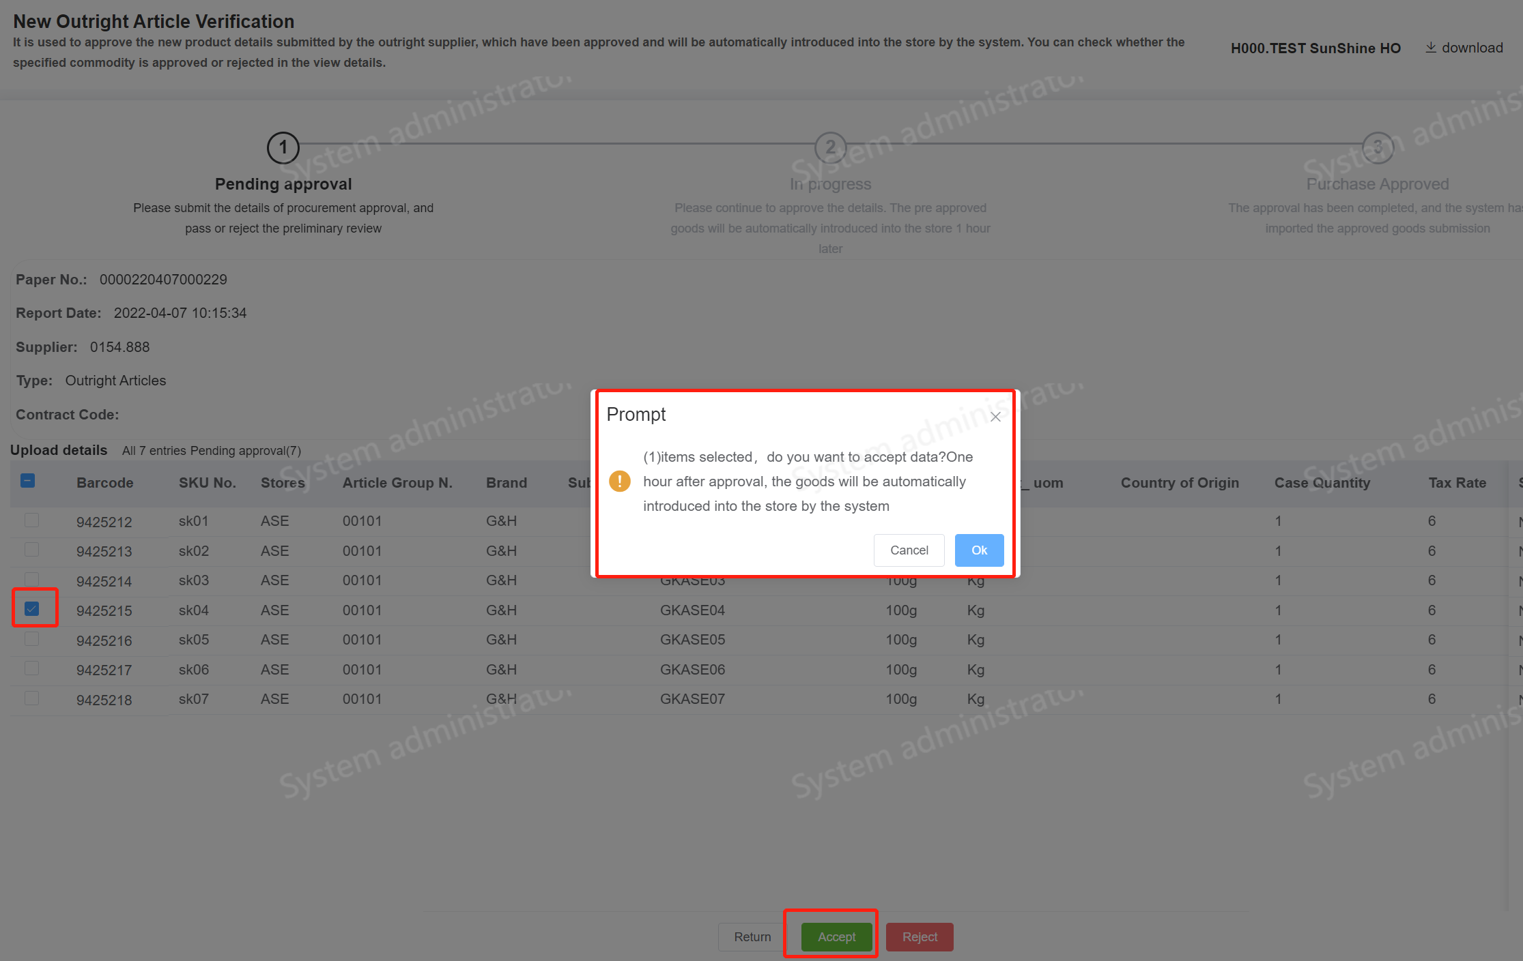Screen dimensions: 1523x961
Task: Uncheck the checkbox for barcode 9425215
Action: 32,608
